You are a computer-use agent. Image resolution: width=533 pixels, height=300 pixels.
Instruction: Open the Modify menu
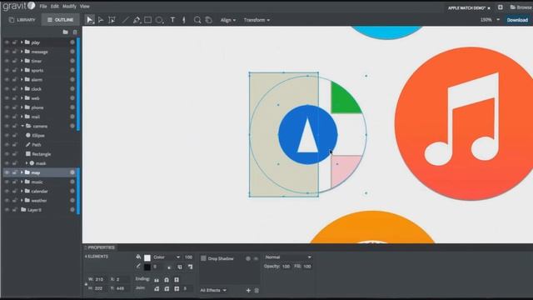69,7
